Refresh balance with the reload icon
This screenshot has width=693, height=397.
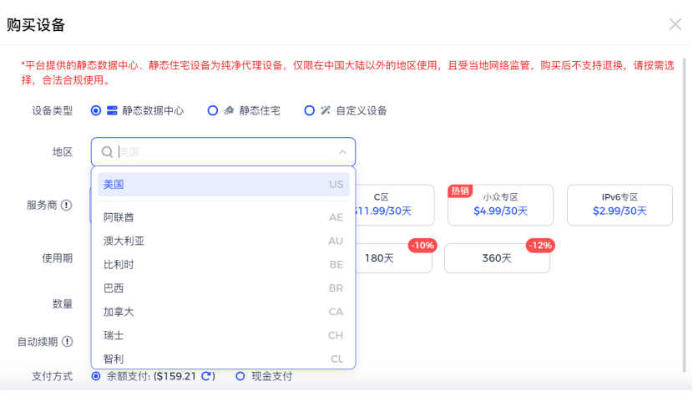pos(206,376)
